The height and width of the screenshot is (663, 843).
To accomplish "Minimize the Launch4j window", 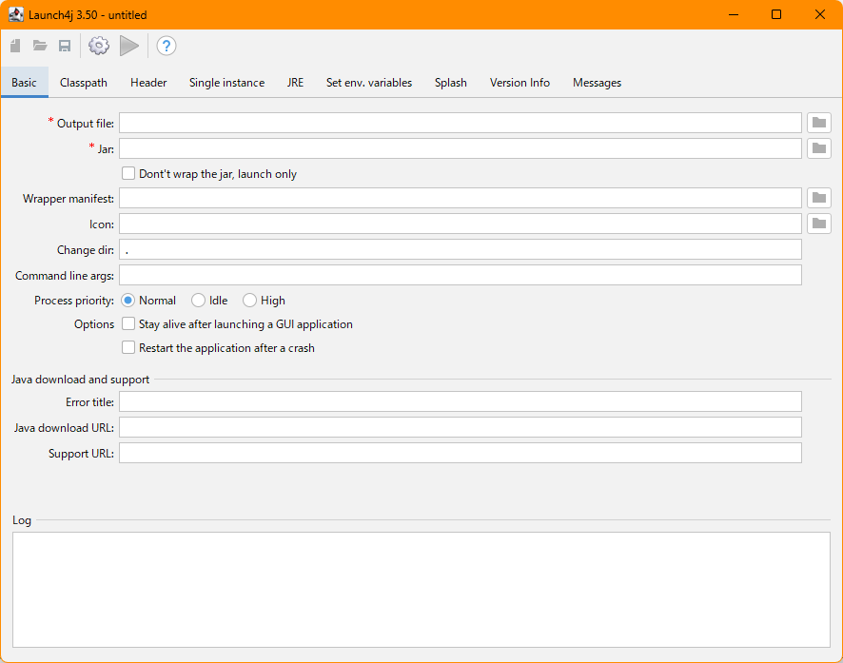I will coord(734,14).
